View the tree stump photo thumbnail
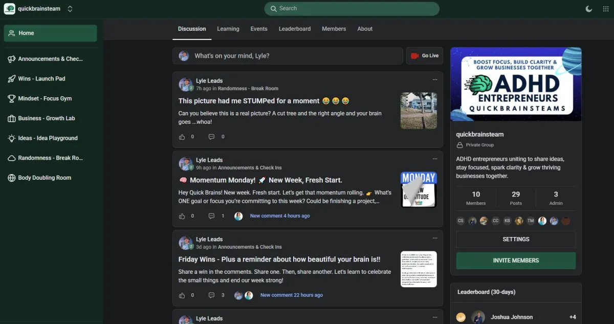Screen dimensions: 614x324 click(419, 111)
